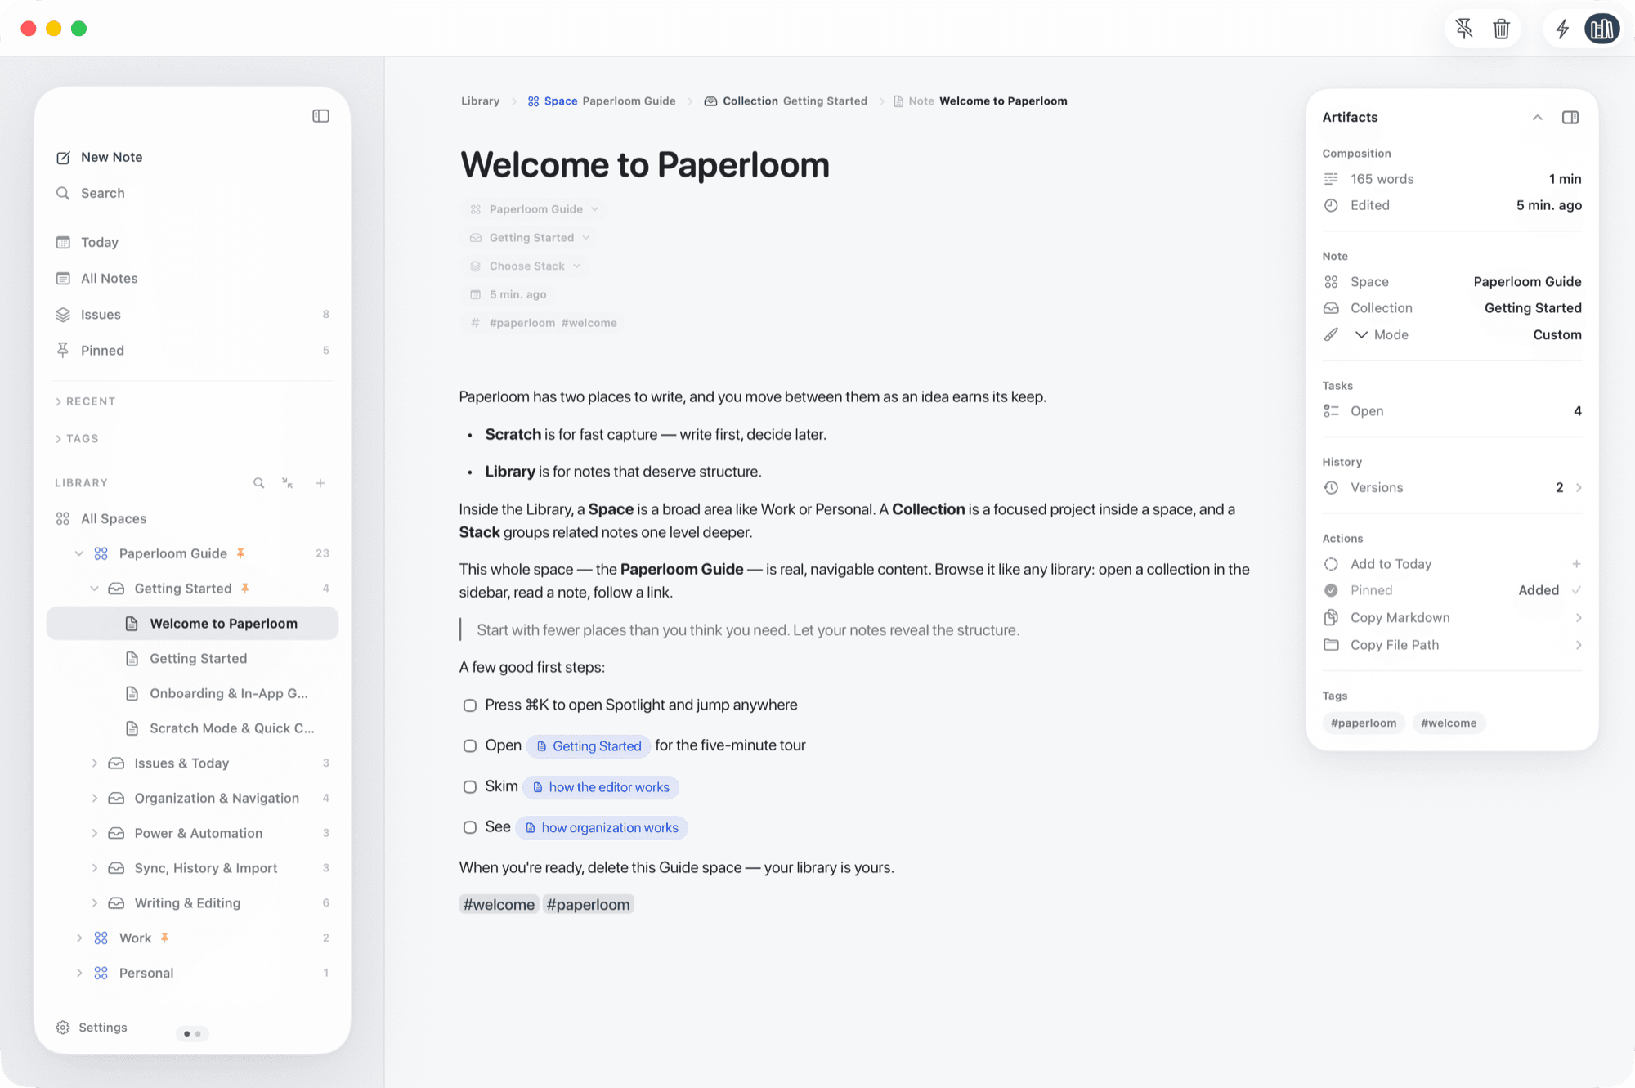Image resolution: width=1635 pixels, height=1088 pixels.
Task: Go to Space Paperloom Guide breadcrumb
Action: [x=602, y=101]
